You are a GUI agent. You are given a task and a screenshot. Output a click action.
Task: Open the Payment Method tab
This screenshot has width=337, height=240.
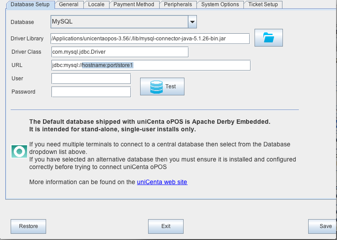pos(134,4)
